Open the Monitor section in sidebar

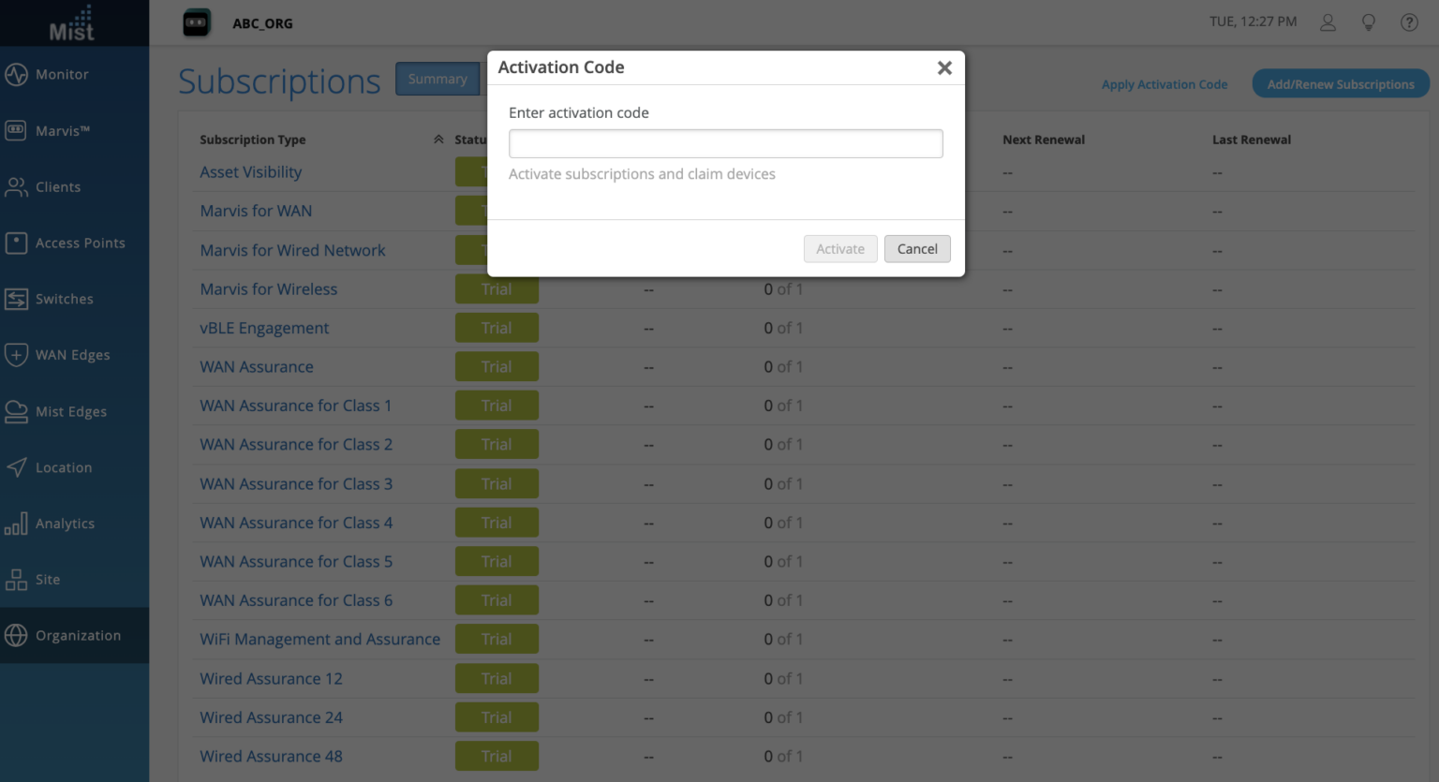click(x=62, y=75)
